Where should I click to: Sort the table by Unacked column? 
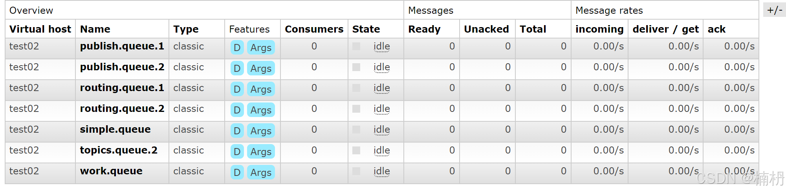(486, 29)
